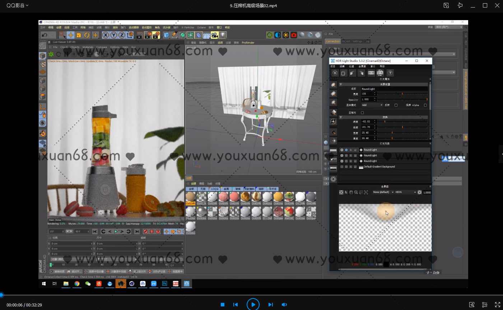
Task: Select the OctDiff macaron material thumbnail
Action: tap(223, 197)
